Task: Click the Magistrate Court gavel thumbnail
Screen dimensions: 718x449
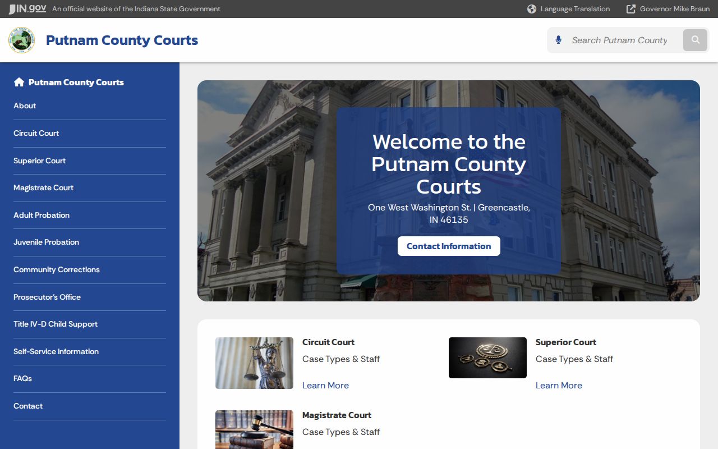Action: 254,429
